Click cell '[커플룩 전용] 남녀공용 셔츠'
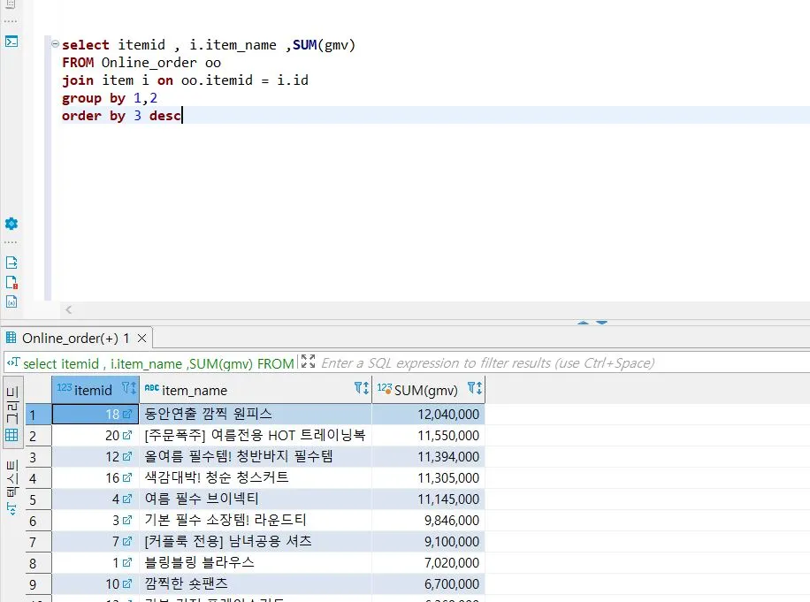810x602 pixels. pos(256,541)
